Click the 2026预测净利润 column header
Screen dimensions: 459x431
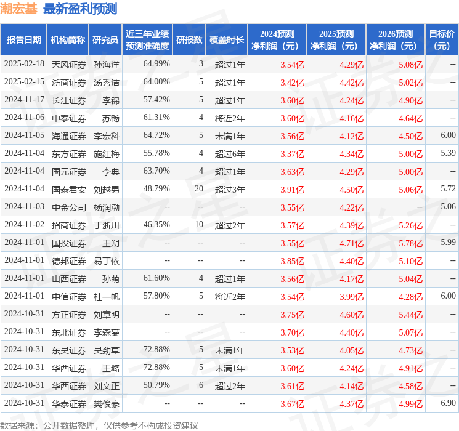pyautogui.click(x=395, y=40)
